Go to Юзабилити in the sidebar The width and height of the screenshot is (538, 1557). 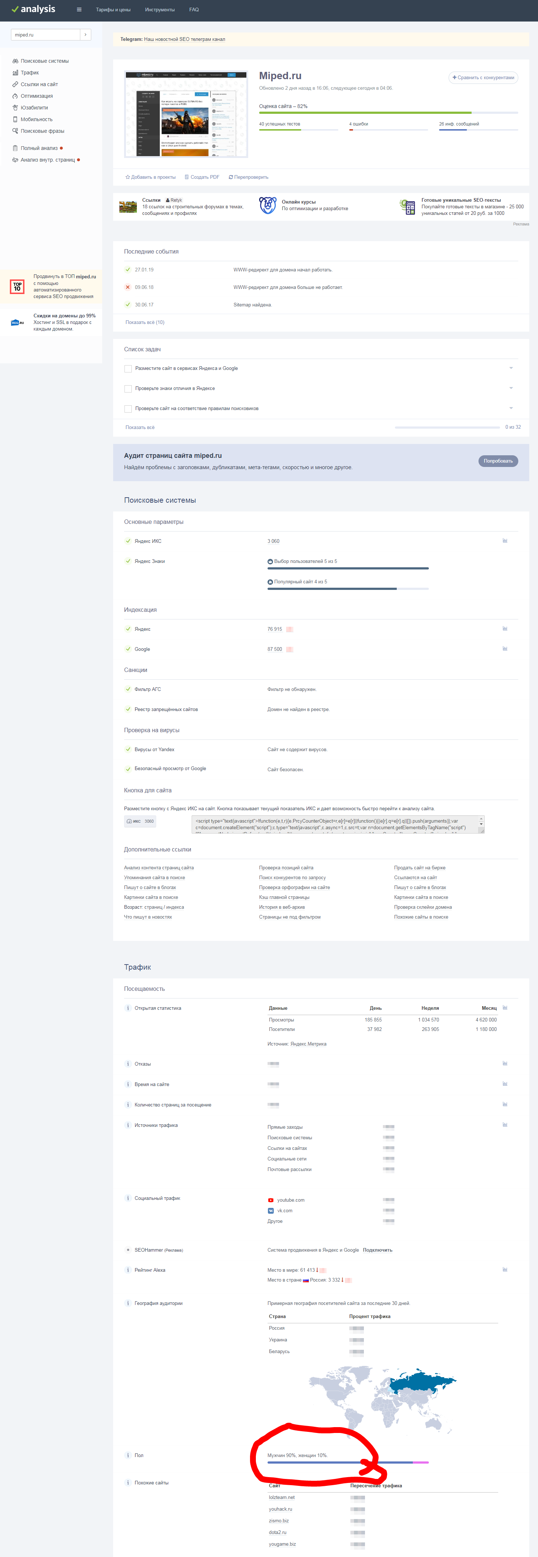point(30,108)
